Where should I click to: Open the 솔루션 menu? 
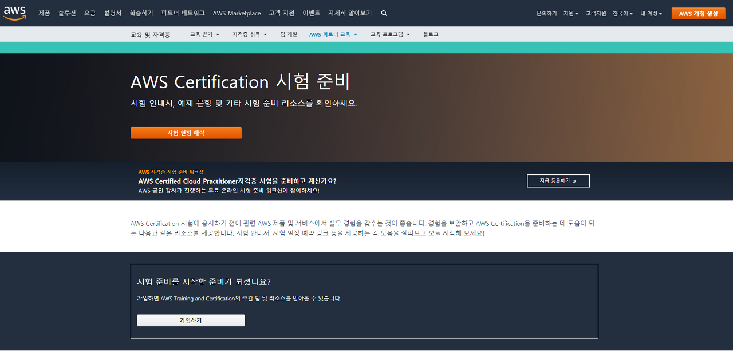point(67,13)
